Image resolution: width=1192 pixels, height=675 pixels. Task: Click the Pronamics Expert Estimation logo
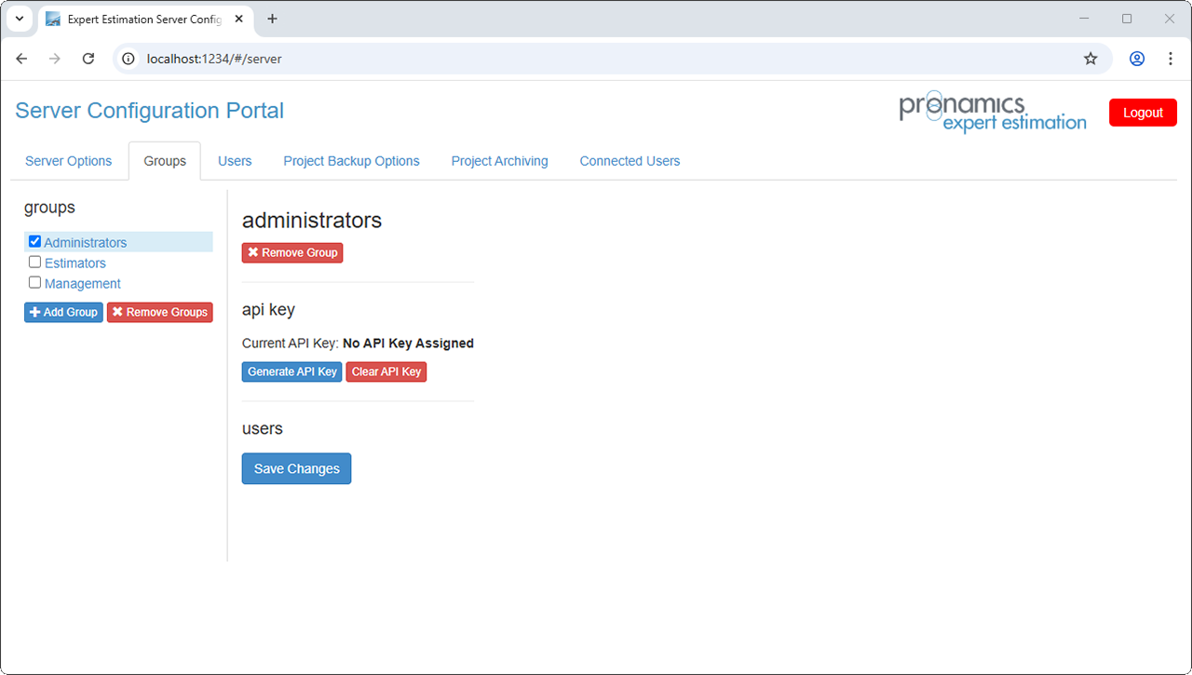pos(992,113)
